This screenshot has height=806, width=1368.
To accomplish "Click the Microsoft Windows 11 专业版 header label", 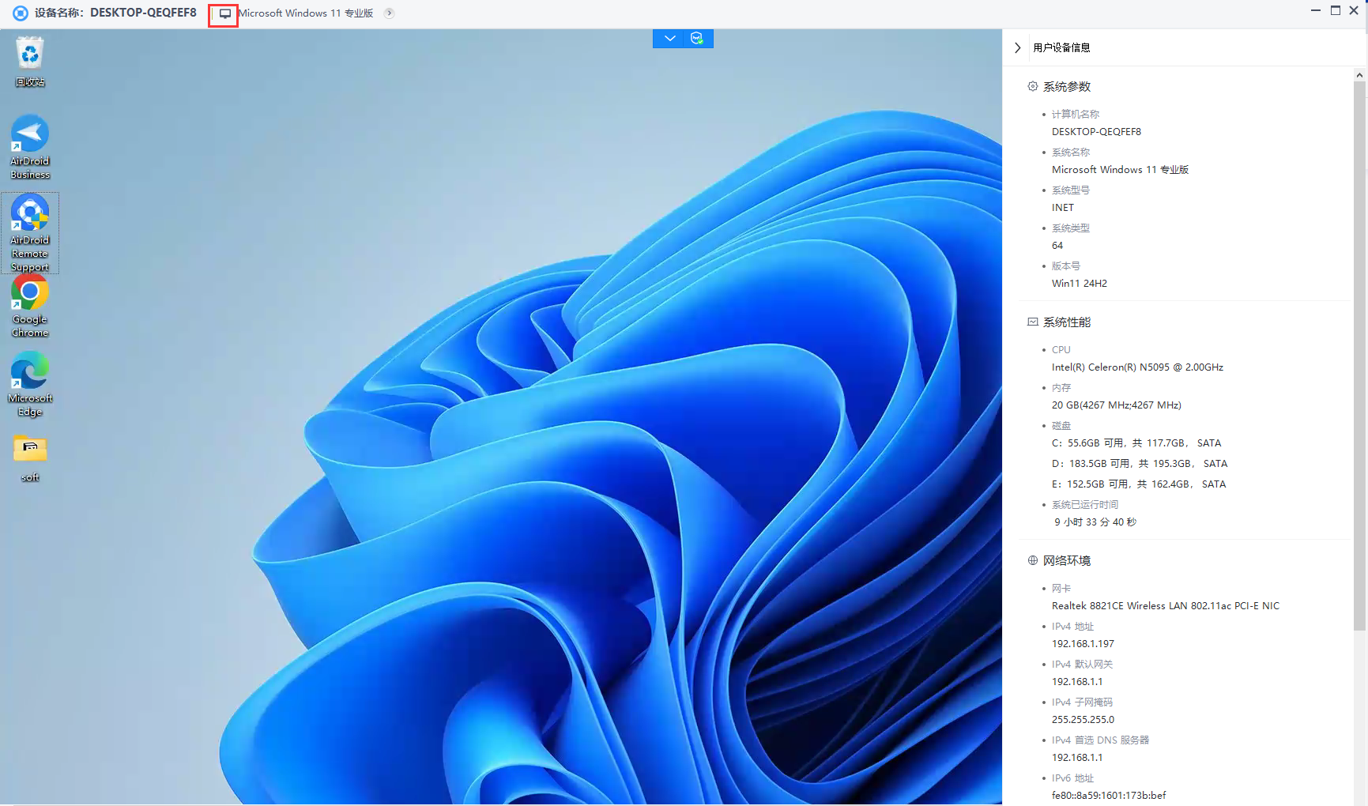I will 306,13.
